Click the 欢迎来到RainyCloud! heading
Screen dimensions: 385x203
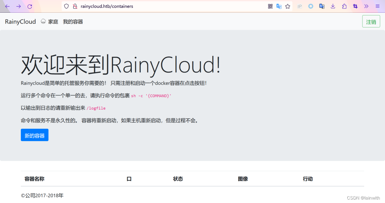click(121, 65)
